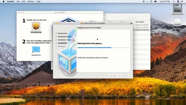186x105 pixels.
Task: Select the Macintosh HD desktop drive icon
Action: (178, 8)
